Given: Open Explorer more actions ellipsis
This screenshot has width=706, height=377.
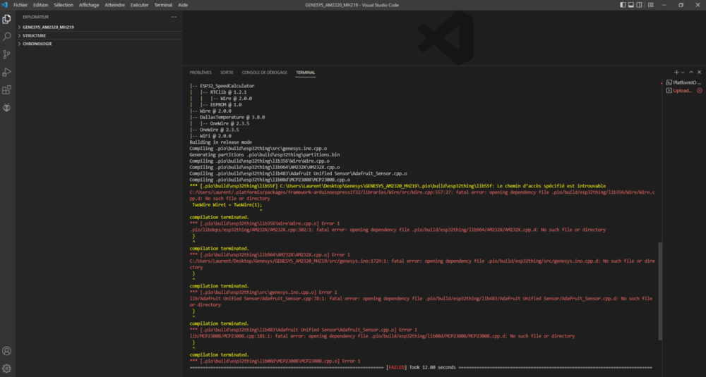Looking at the screenshot, I should [174, 17].
